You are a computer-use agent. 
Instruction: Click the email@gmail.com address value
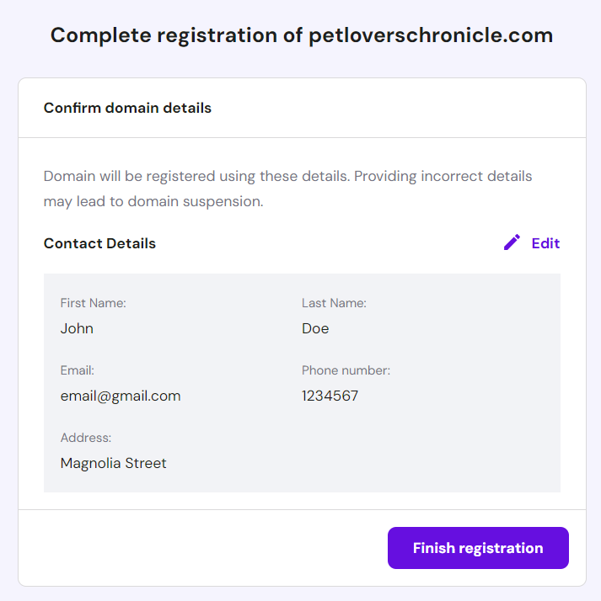pos(121,396)
